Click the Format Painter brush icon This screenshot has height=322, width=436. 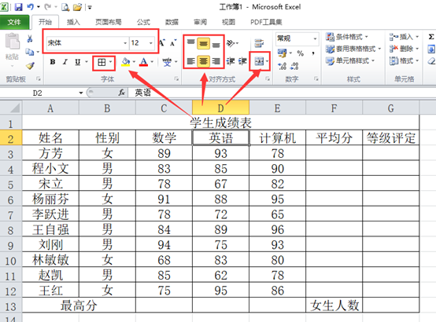pos(30,65)
